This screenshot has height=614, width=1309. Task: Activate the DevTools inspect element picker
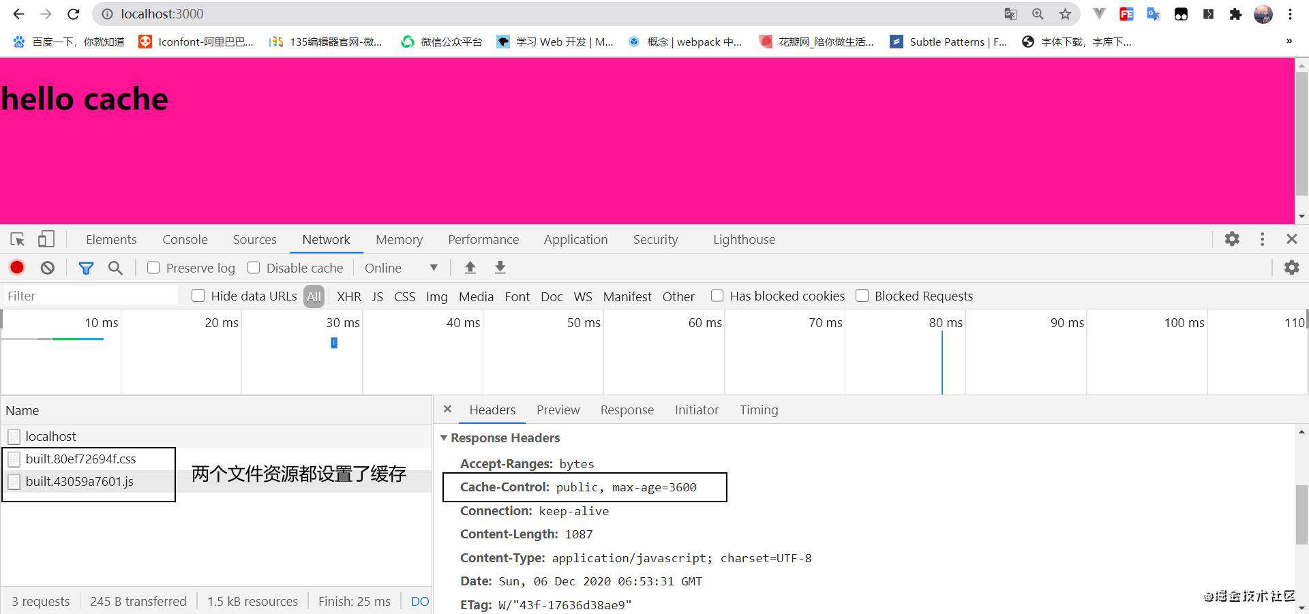(18, 239)
